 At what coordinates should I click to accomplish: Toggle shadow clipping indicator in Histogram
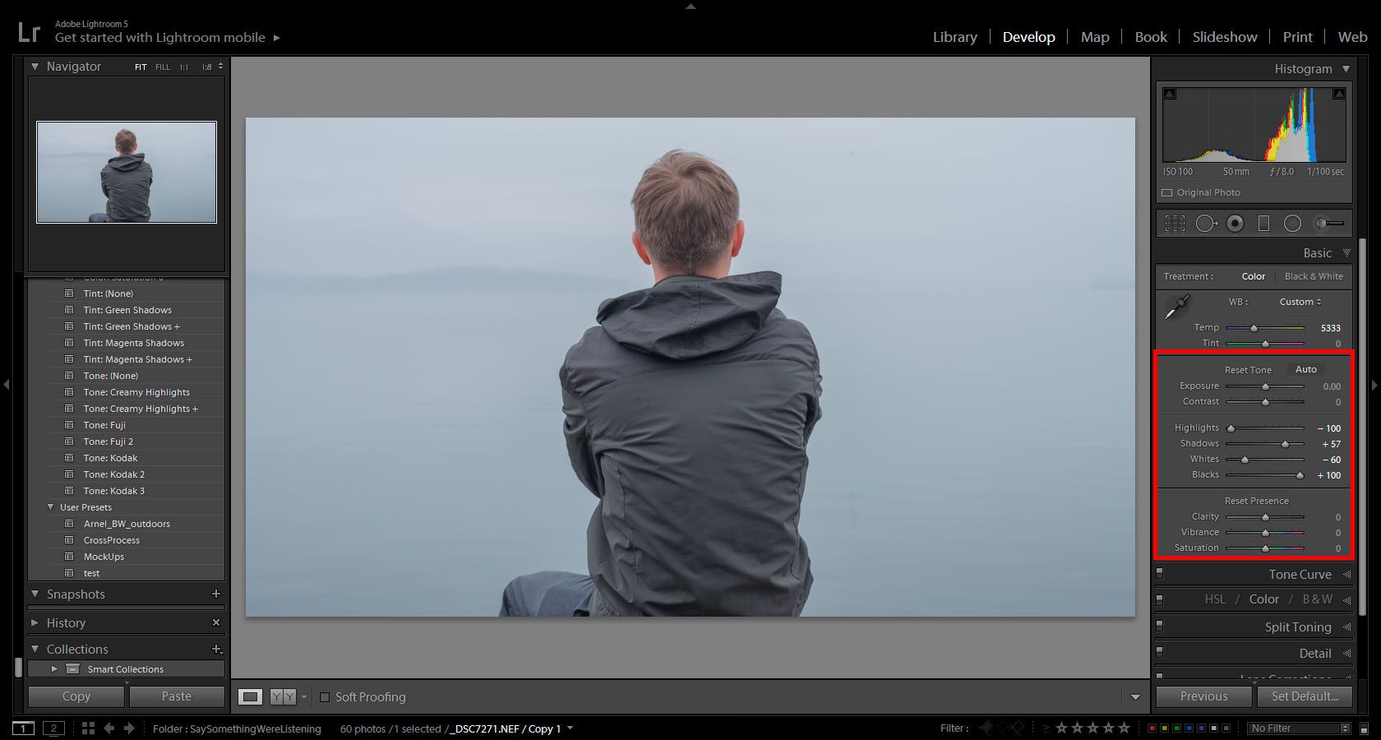tap(1170, 94)
